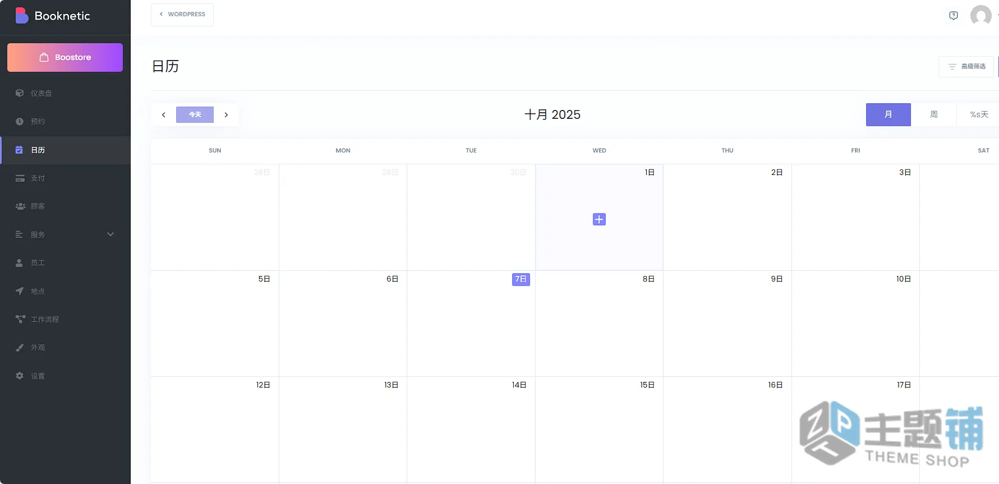Screen dimensions: 999x484
Task: Click the settings gear icon in sidebar
Action: coord(20,376)
